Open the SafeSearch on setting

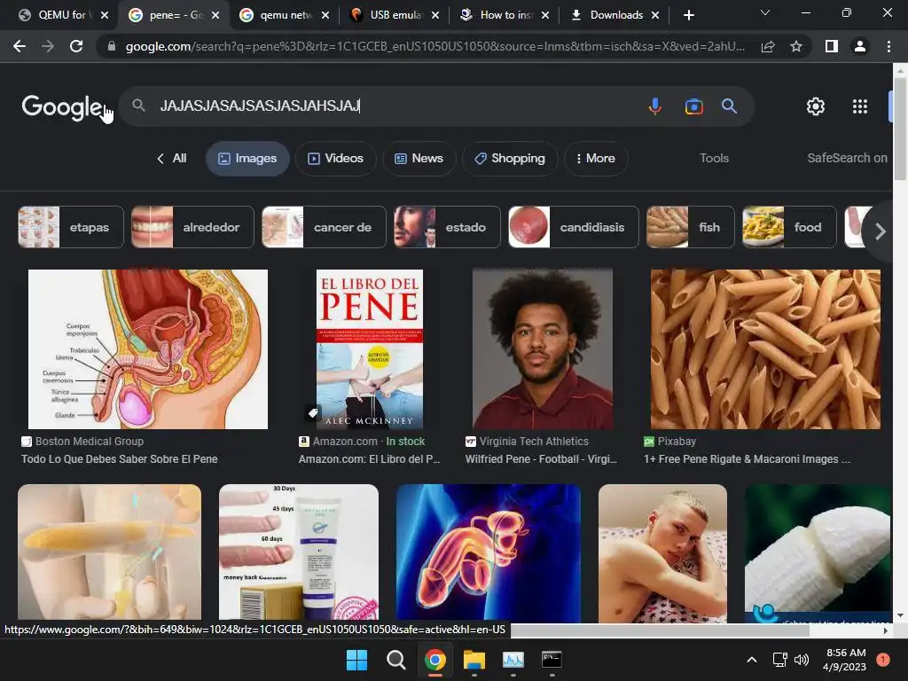pos(847,158)
